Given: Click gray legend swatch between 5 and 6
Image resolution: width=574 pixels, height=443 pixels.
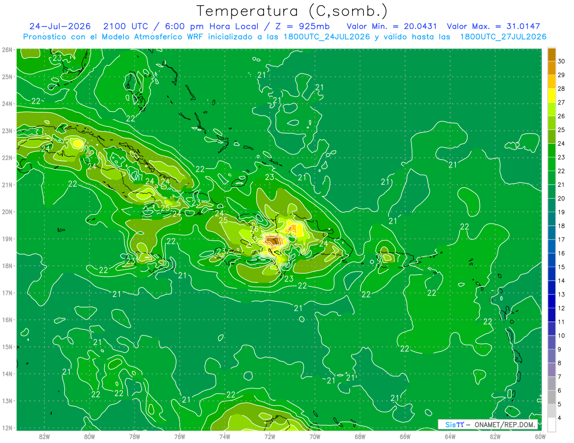Looking at the screenshot, I should (552, 397).
